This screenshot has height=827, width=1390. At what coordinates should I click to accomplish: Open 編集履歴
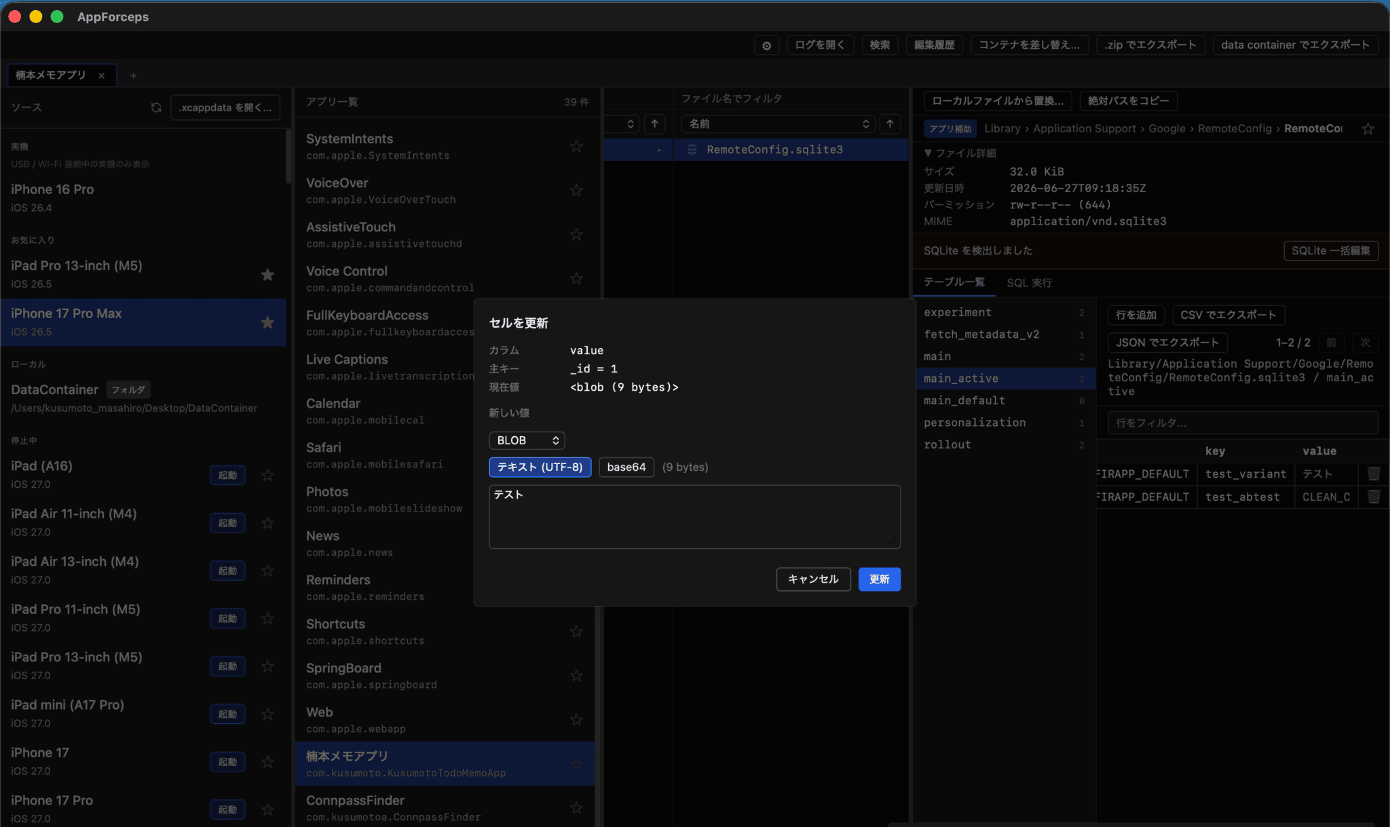(x=934, y=45)
